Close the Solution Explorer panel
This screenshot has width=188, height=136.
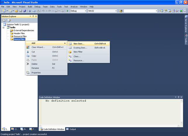click(36, 16)
